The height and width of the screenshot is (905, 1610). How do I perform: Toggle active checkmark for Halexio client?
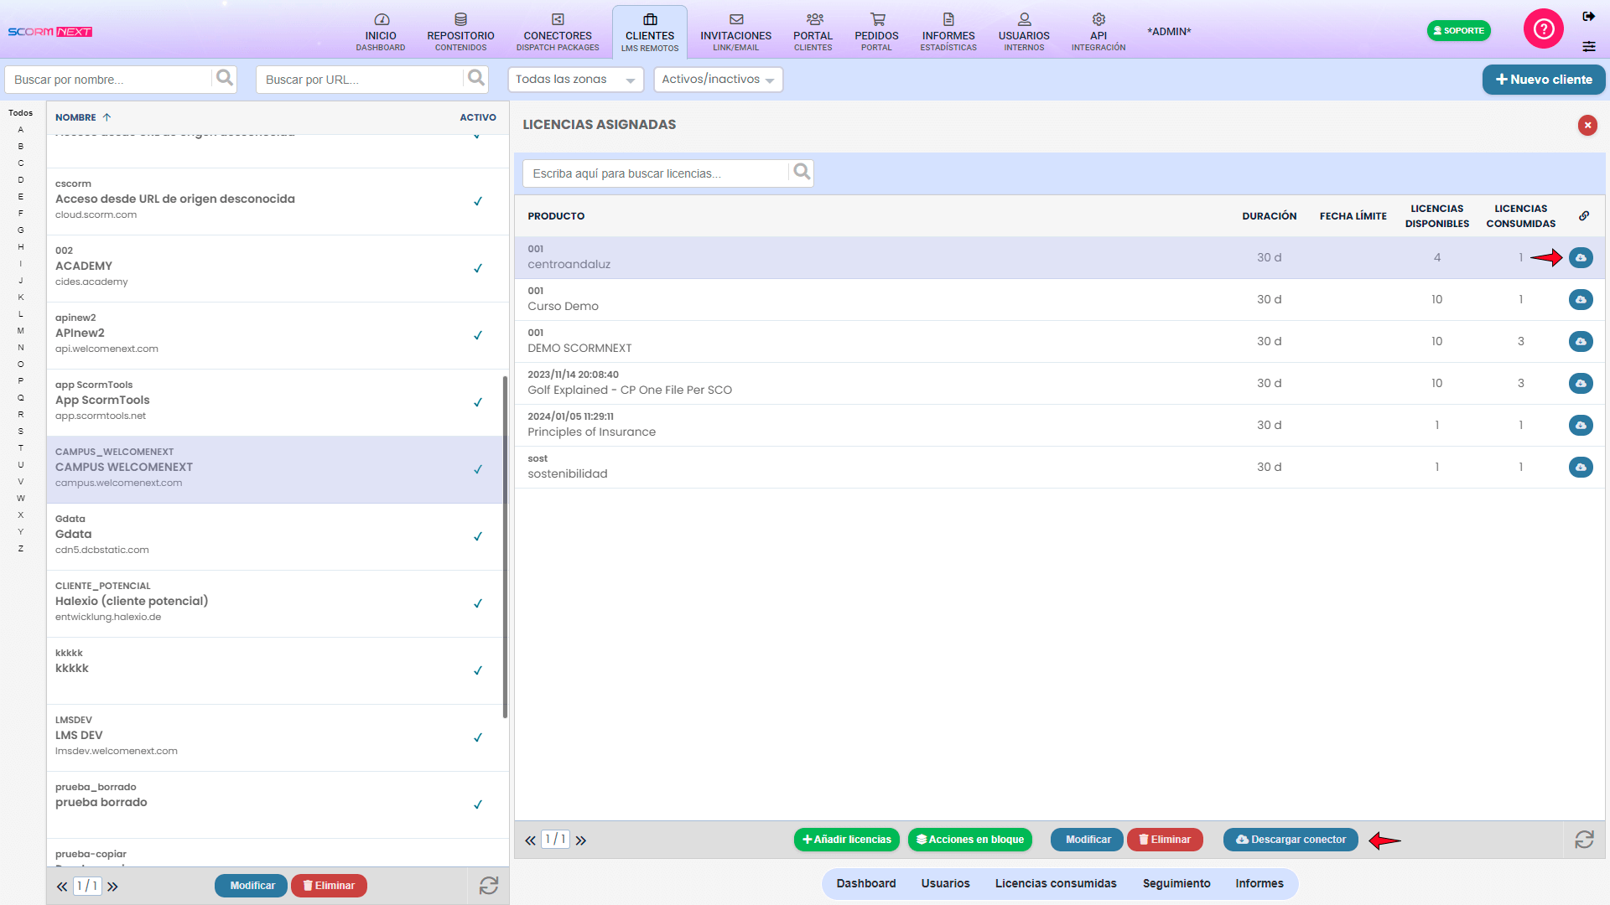pos(478,603)
